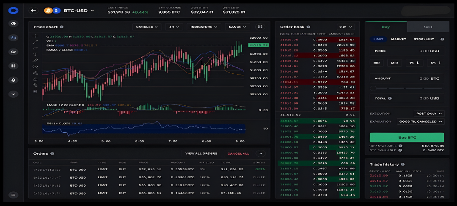Click the Bitcoin coin icon
The height and width of the screenshot is (206, 457).
pyautogui.click(x=48, y=11)
